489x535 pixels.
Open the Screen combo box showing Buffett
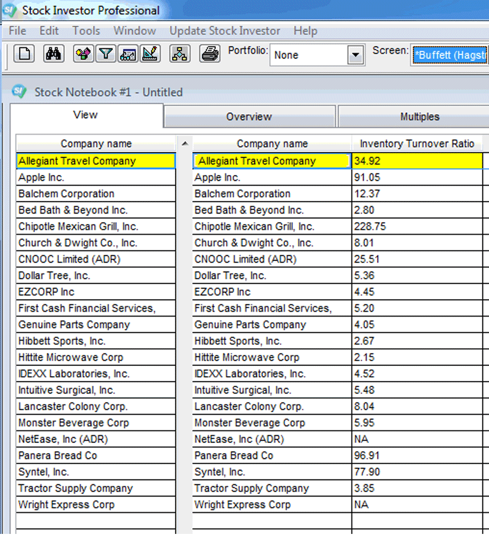pos(450,55)
